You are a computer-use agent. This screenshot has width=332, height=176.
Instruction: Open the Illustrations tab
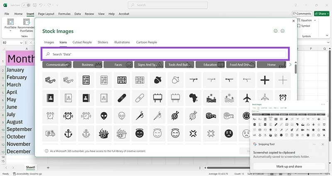coord(122,42)
